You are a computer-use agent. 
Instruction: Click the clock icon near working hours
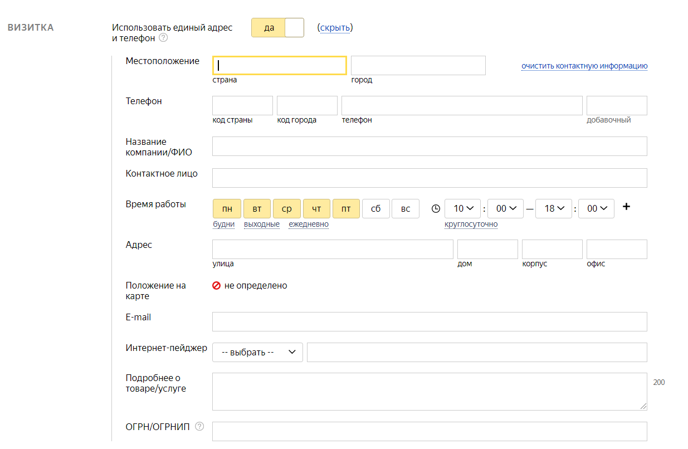tap(436, 209)
